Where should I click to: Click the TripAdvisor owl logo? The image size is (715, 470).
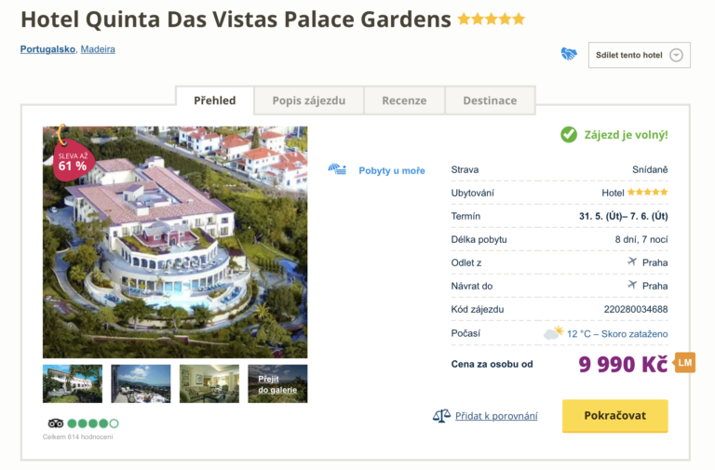point(56,423)
